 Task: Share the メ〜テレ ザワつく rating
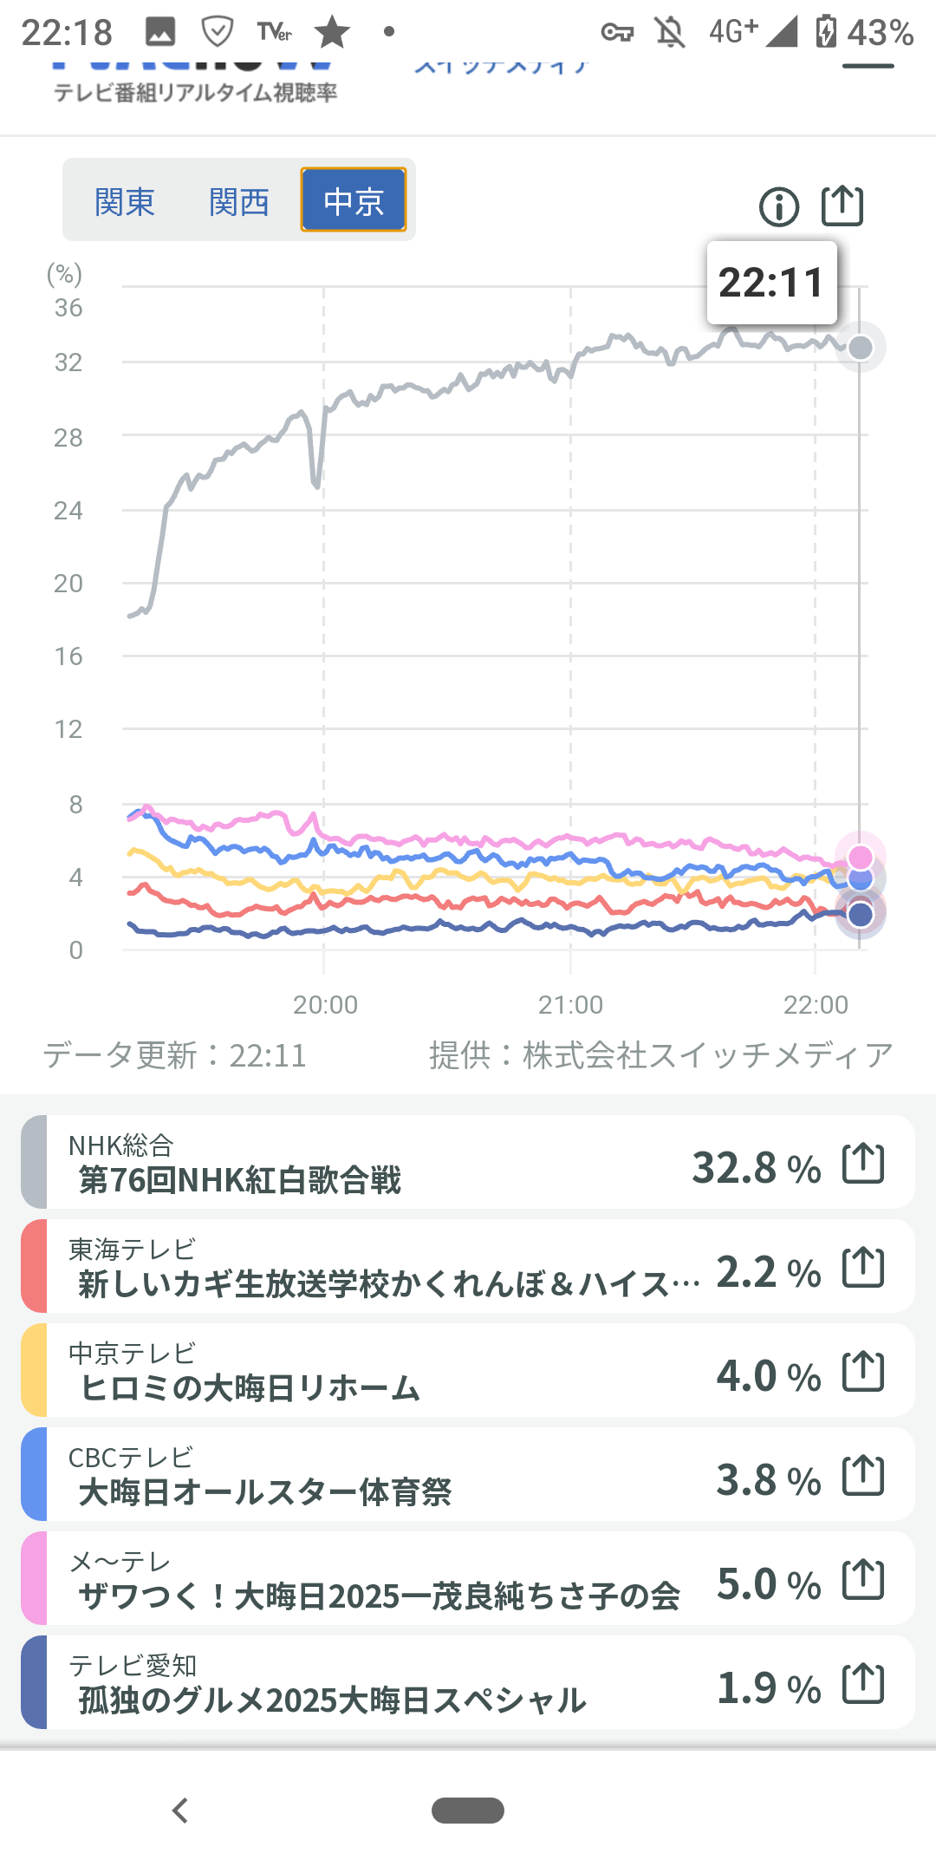coord(863,1579)
